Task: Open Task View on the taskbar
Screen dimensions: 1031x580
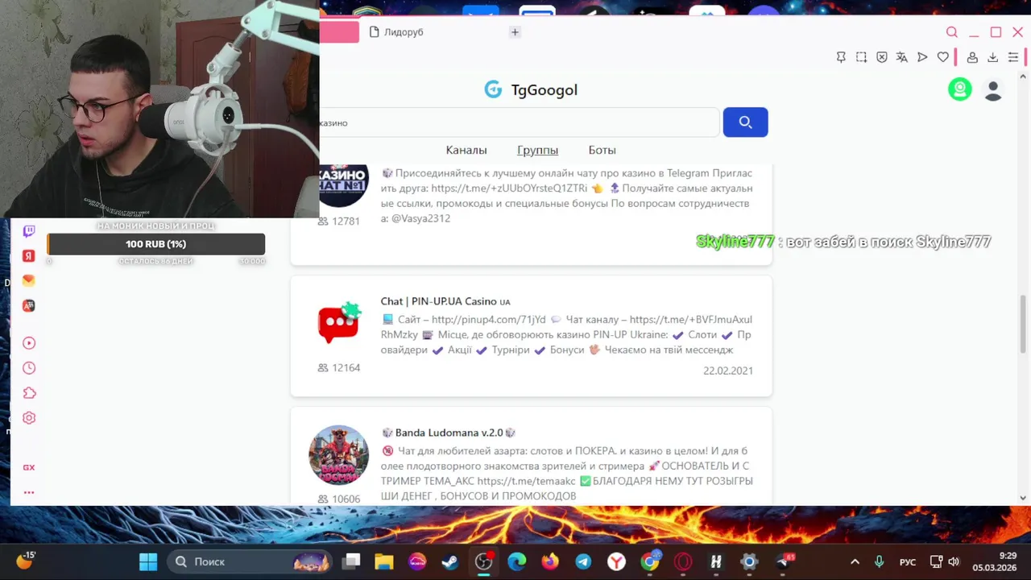Action: click(351, 561)
